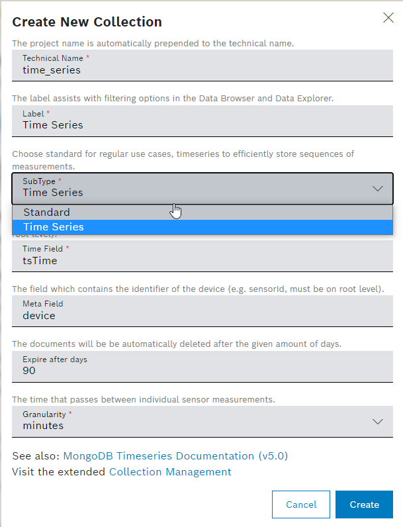Collapse the SubType dropdown chevron arrow
Screen dimensions: 403x527
pos(378,189)
